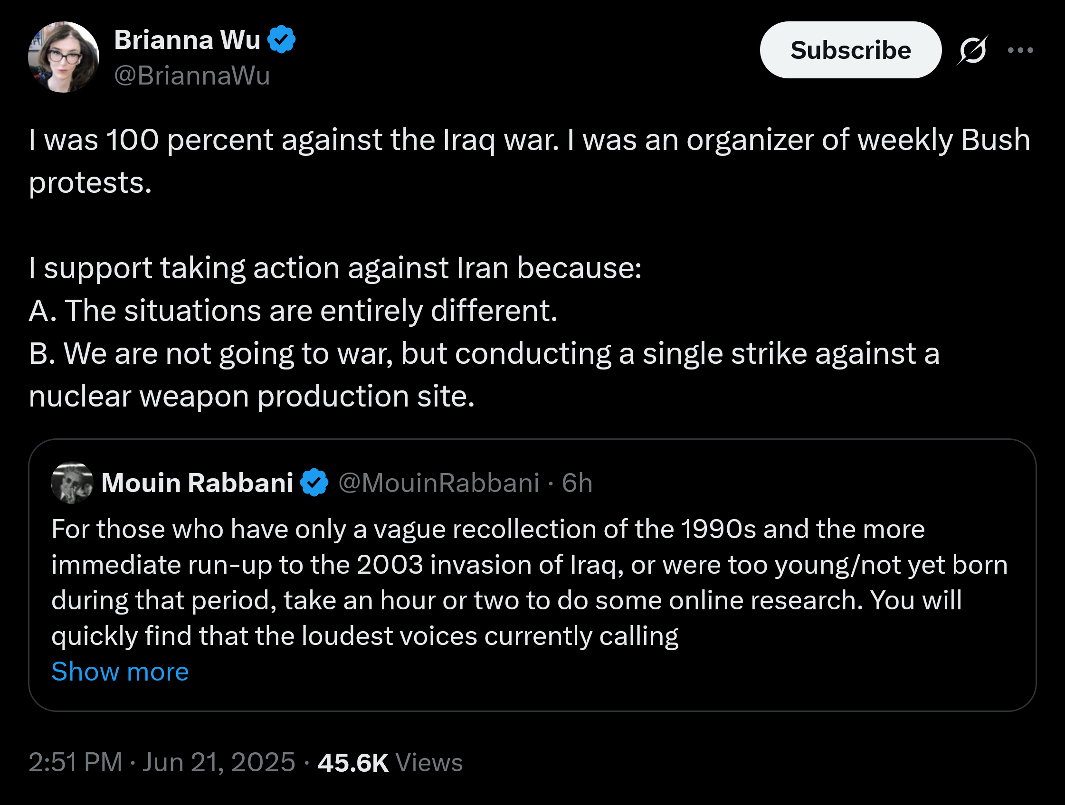Click Mouin Rabbani's avatar in quoted post
Screen dimensions: 1065x805
(72, 483)
